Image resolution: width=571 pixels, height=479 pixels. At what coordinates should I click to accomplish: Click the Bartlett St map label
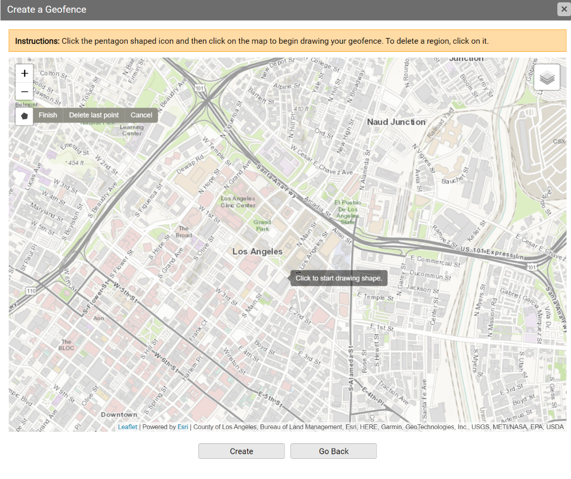261,96
